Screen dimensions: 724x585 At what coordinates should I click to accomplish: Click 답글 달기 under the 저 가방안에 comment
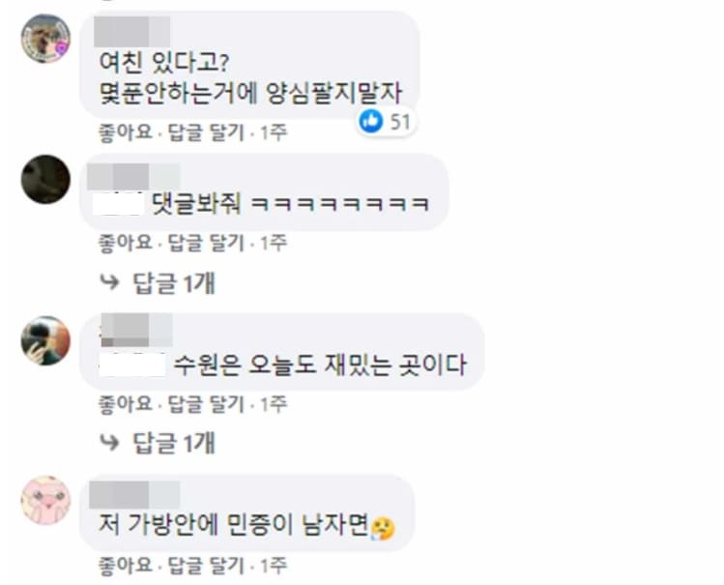click(x=206, y=565)
